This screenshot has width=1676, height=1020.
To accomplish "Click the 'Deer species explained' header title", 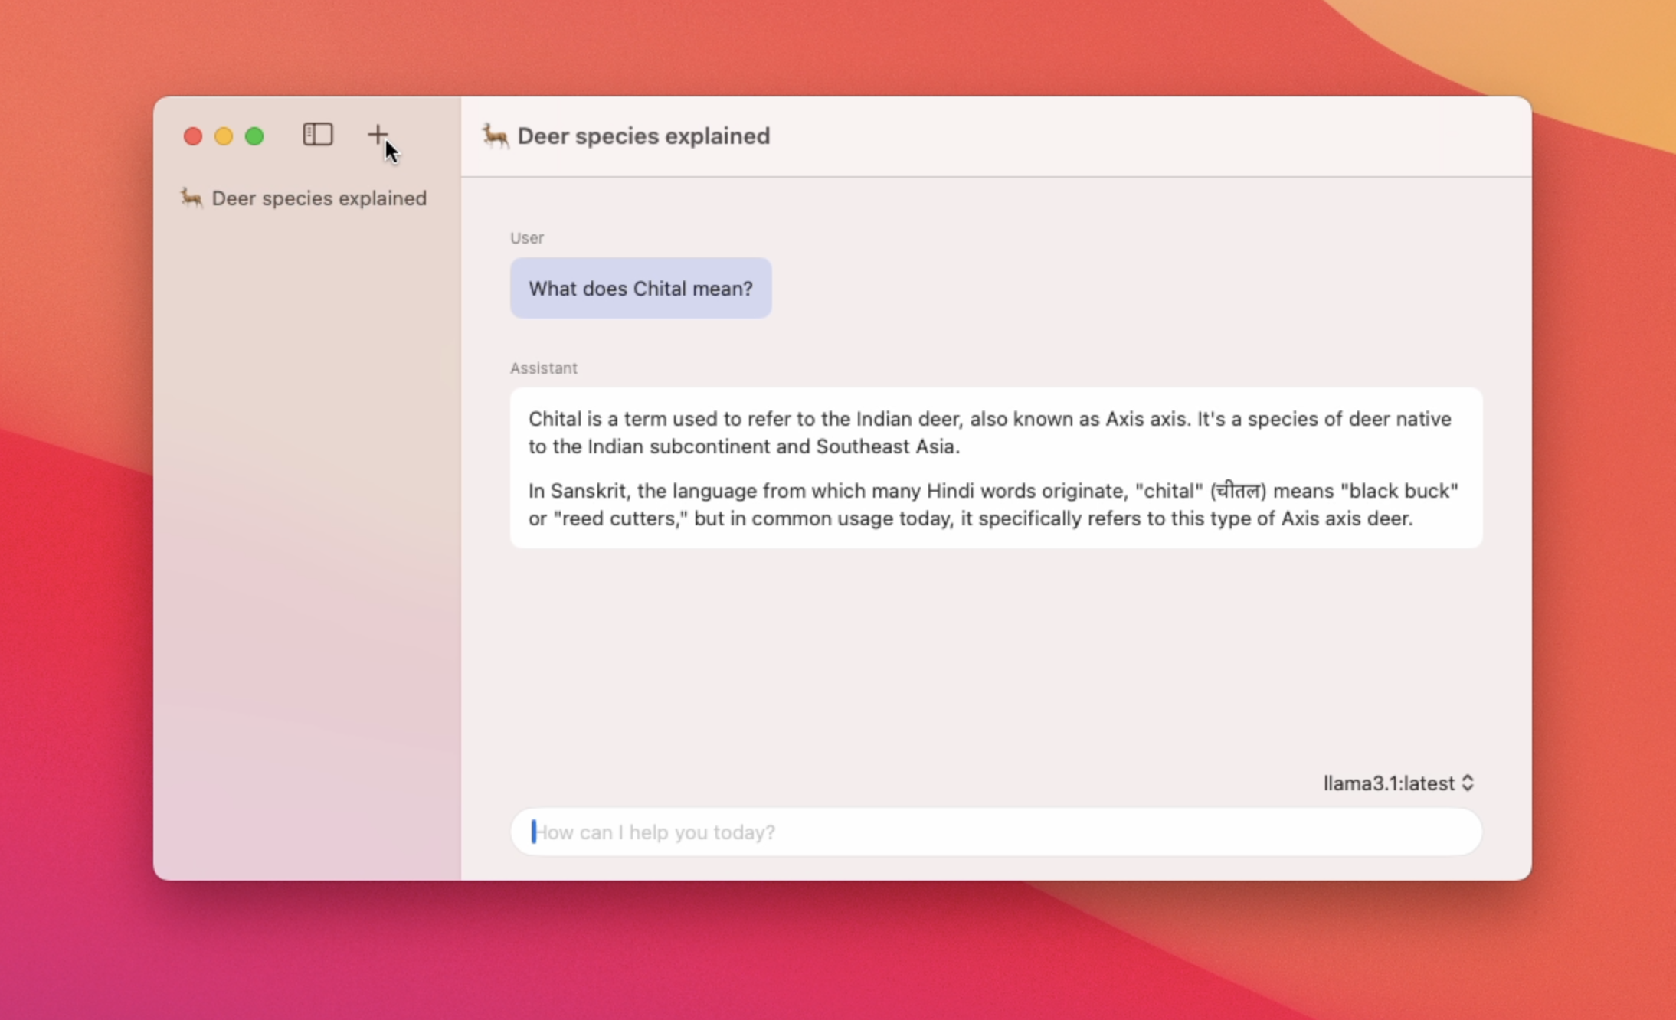I will pos(643,136).
